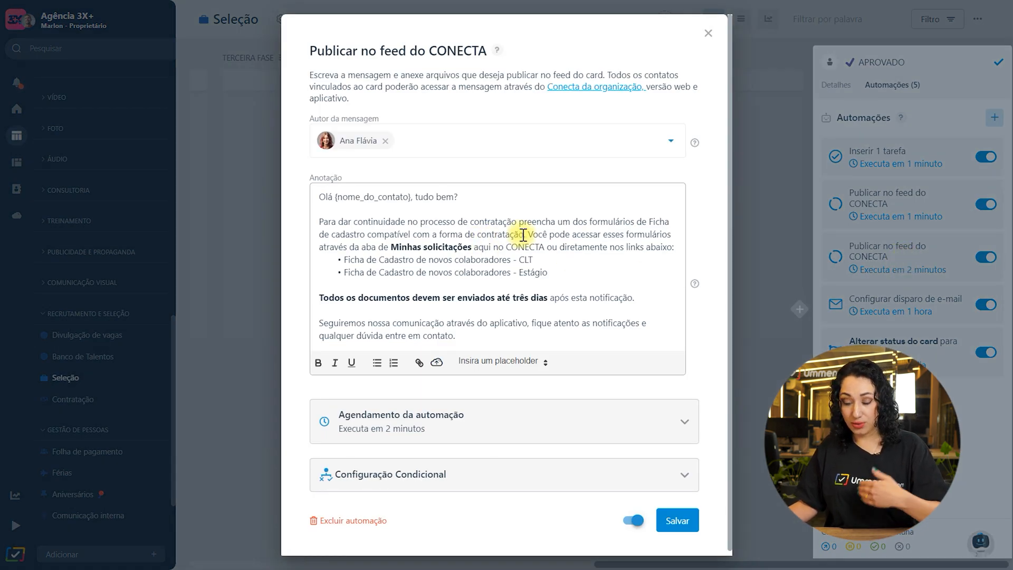This screenshot has width=1013, height=570.
Task: Click the Help icon next to Automações
Action: (901, 117)
